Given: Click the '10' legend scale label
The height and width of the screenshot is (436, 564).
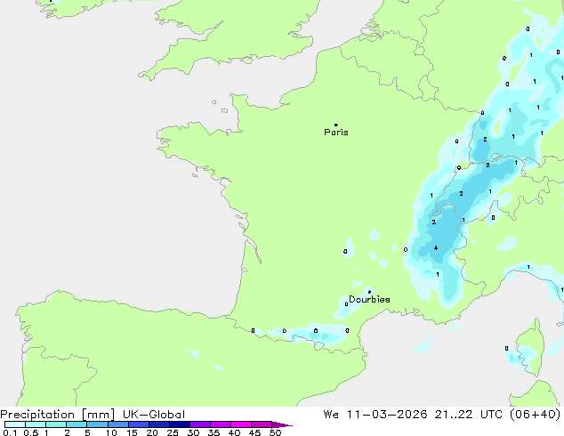Looking at the screenshot, I should (x=111, y=432).
